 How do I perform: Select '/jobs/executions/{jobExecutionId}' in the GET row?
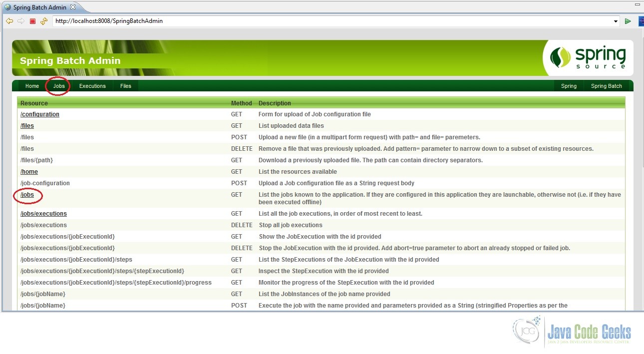point(67,237)
